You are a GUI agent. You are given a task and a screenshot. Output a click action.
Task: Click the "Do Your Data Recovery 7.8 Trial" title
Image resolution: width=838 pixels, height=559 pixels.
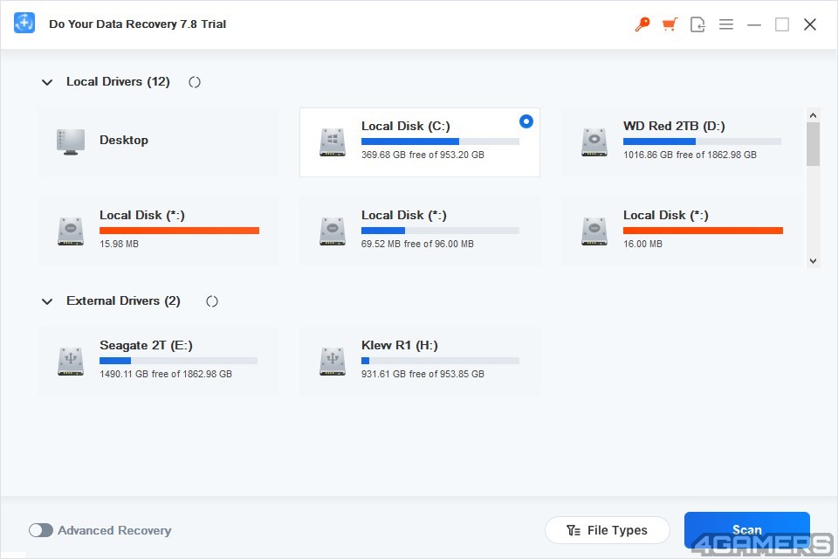pos(137,24)
